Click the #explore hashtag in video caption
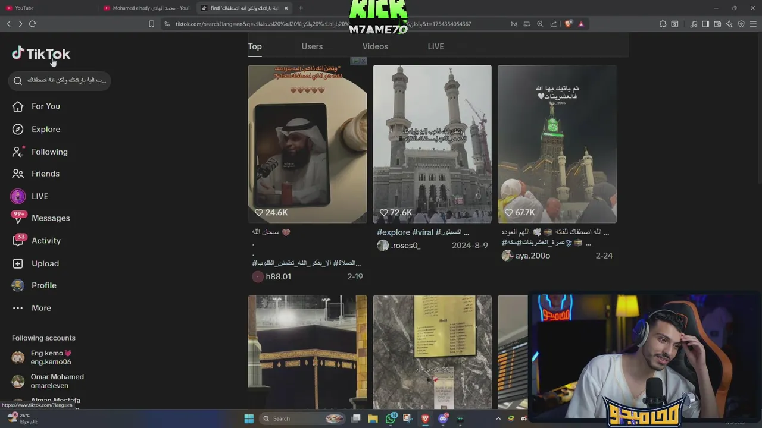762x428 pixels. point(394,232)
